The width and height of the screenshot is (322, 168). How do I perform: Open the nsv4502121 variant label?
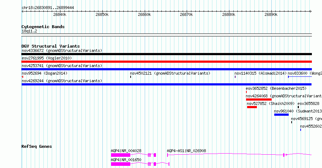pos(170,73)
